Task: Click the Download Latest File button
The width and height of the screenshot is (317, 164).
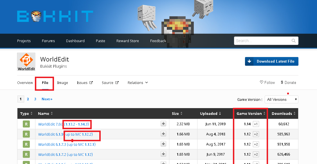Action: (x=271, y=61)
